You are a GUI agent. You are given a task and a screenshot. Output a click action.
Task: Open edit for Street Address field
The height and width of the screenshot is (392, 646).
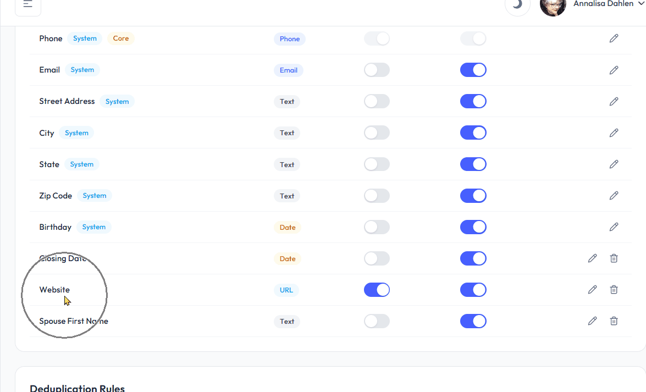(614, 101)
